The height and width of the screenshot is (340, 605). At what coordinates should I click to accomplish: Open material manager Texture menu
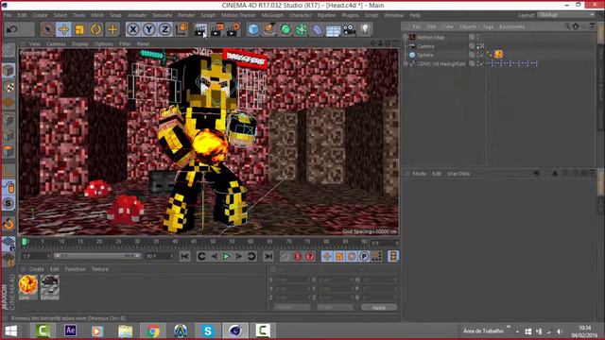100,269
